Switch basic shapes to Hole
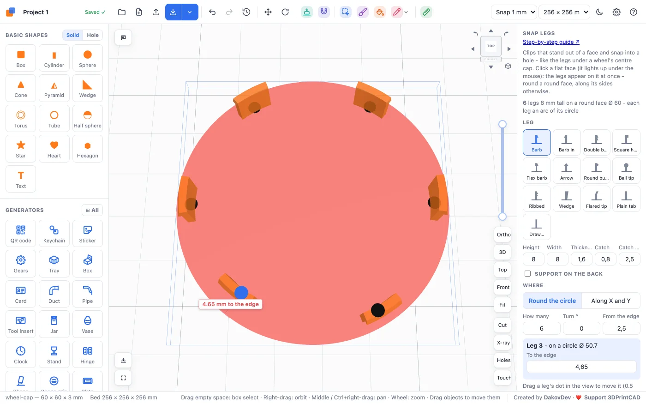The image size is (646, 404). tap(93, 35)
